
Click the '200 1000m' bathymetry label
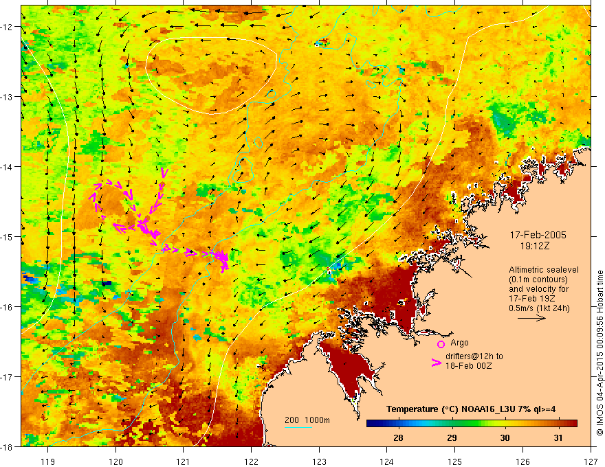pos(307,420)
